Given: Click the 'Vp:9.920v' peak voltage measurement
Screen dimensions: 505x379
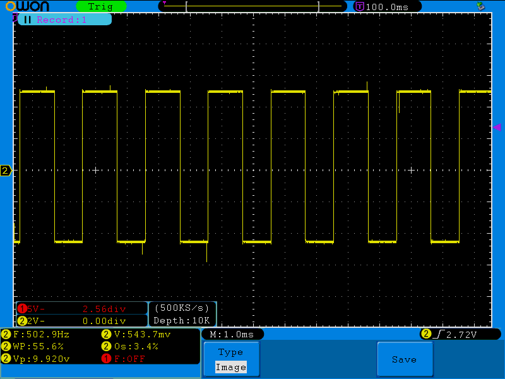Looking at the screenshot, I should click(41, 359).
